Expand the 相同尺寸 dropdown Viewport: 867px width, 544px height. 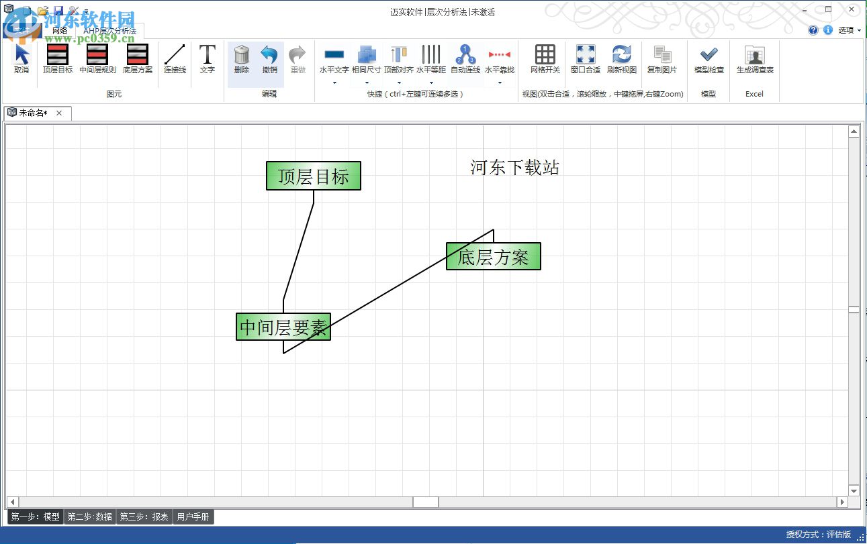point(367,82)
